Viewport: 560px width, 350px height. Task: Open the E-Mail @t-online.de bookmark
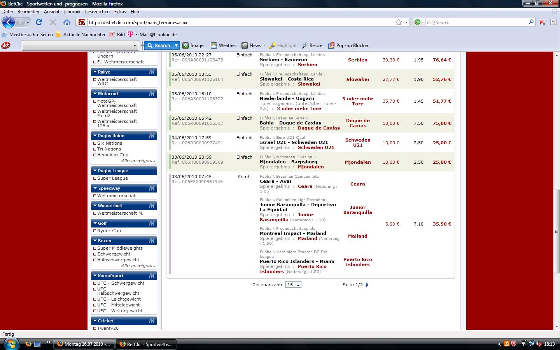tap(152, 35)
